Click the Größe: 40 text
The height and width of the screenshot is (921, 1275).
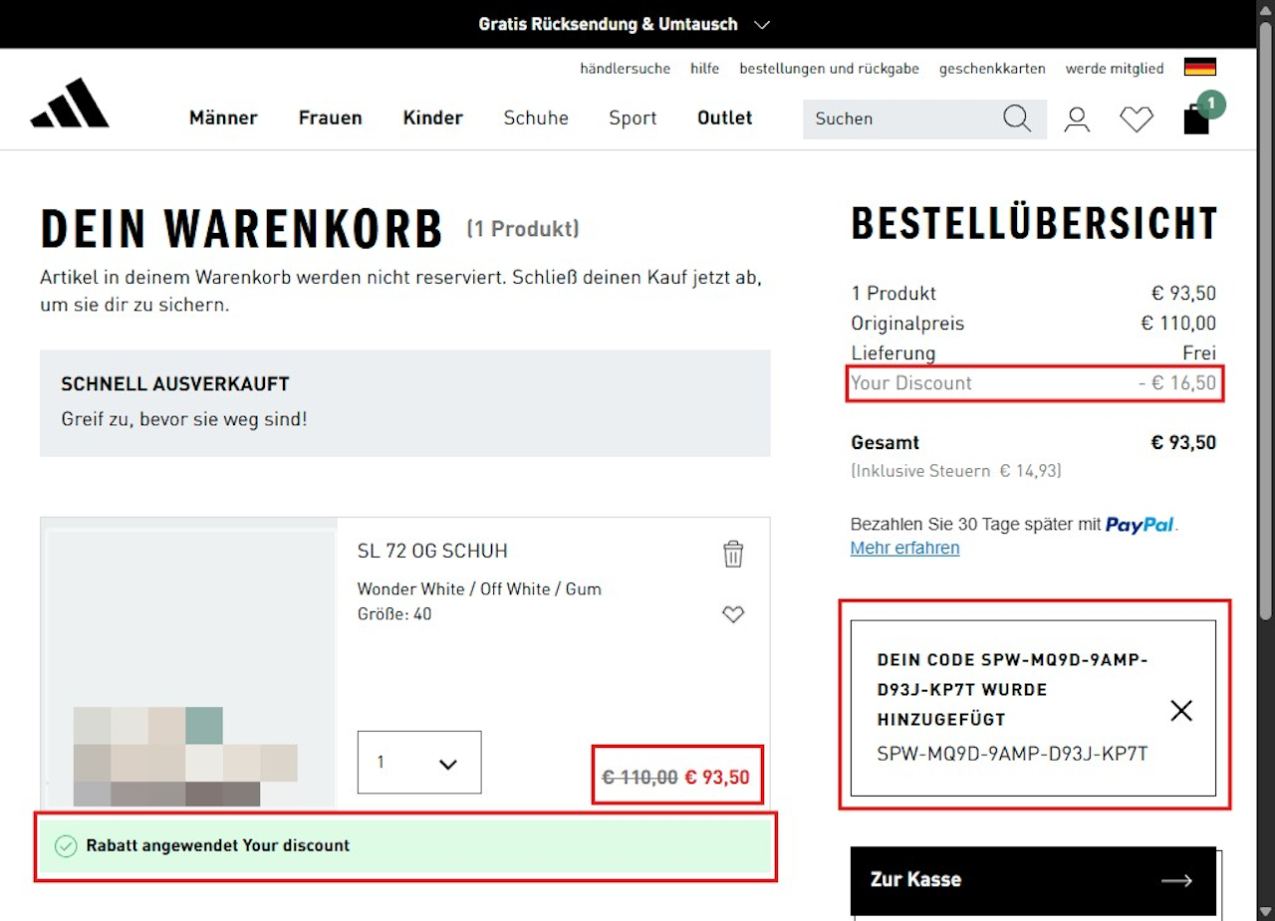click(x=394, y=614)
